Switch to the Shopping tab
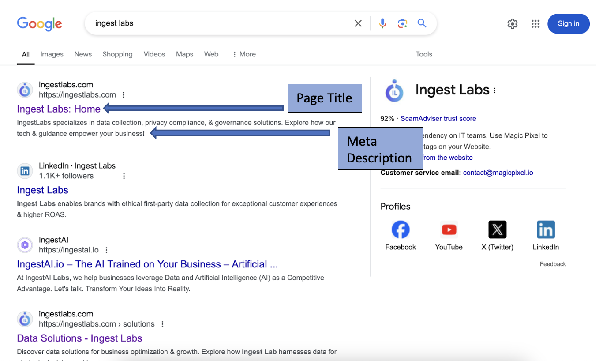The image size is (614, 361). (117, 54)
